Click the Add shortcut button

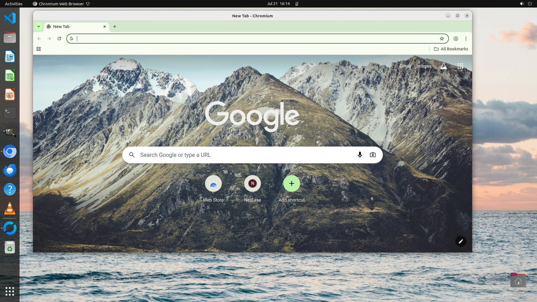pyautogui.click(x=291, y=184)
